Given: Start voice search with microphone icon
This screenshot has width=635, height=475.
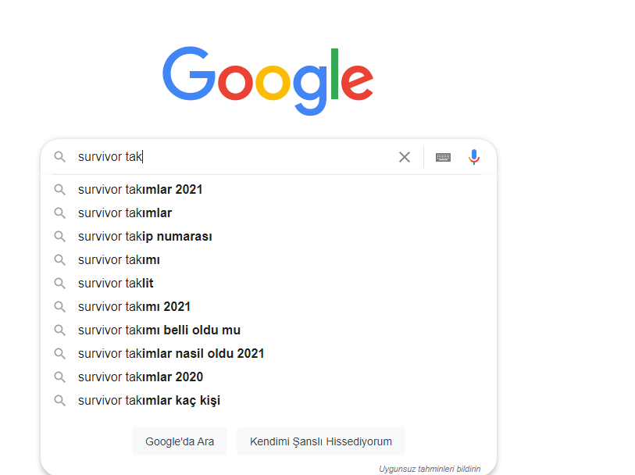Looking at the screenshot, I should (x=474, y=157).
